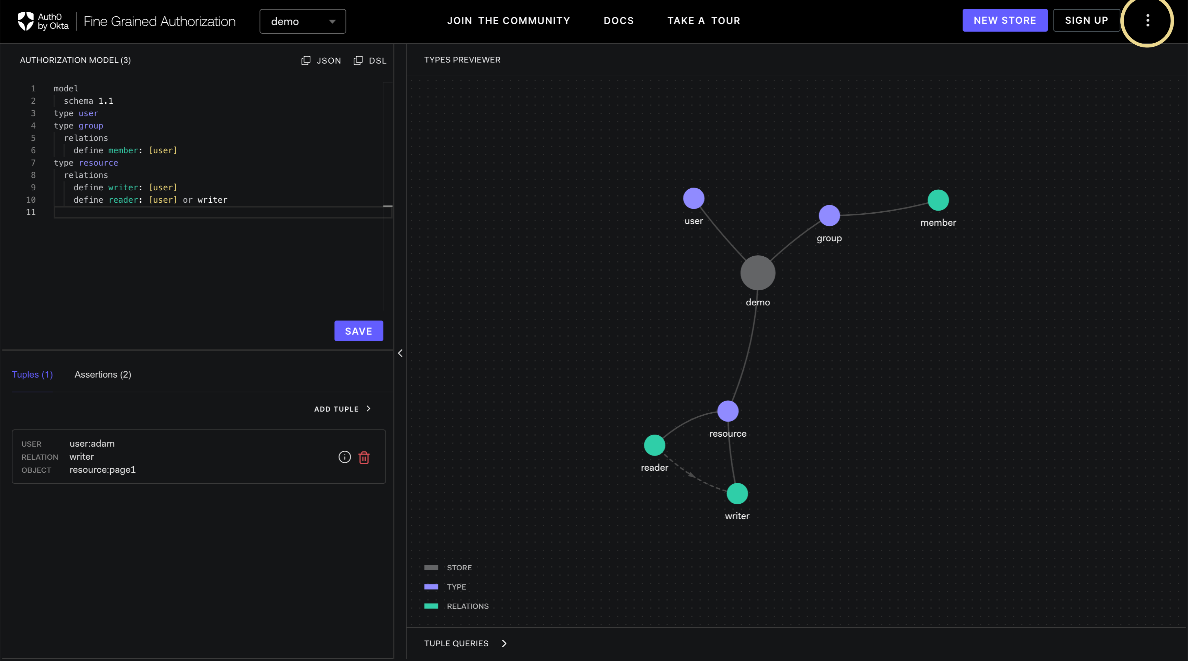Save the authorization model
Viewport: 1188px width, 661px height.
pyautogui.click(x=358, y=331)
